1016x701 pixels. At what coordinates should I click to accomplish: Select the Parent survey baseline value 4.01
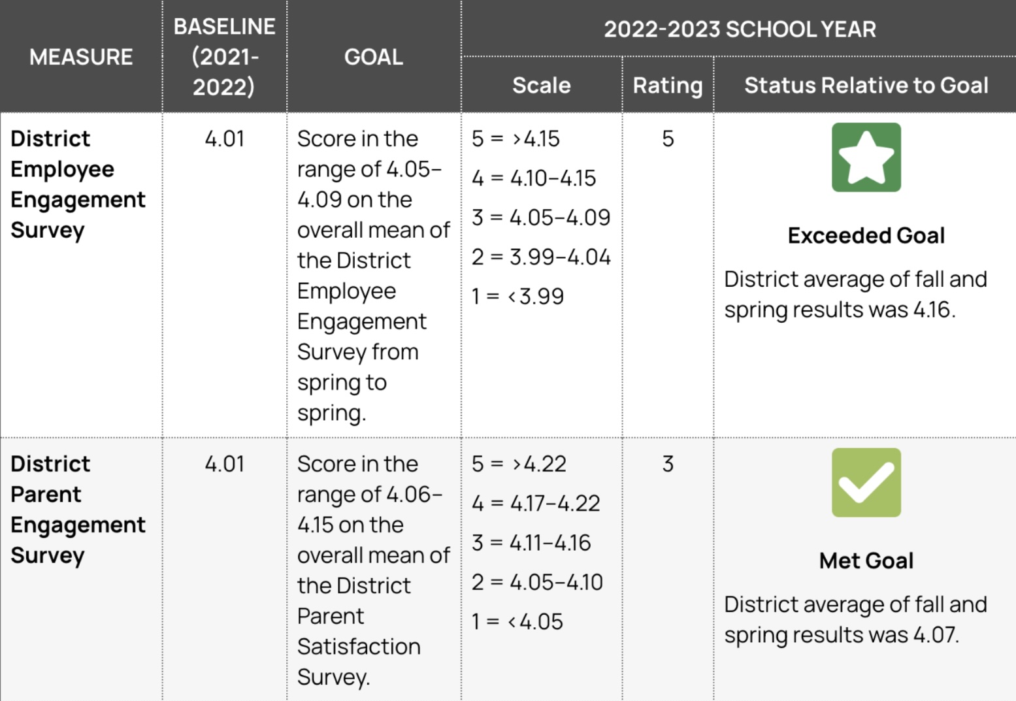(x=224, y=464)
